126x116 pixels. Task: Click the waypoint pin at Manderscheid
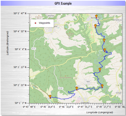coord(96,16)
